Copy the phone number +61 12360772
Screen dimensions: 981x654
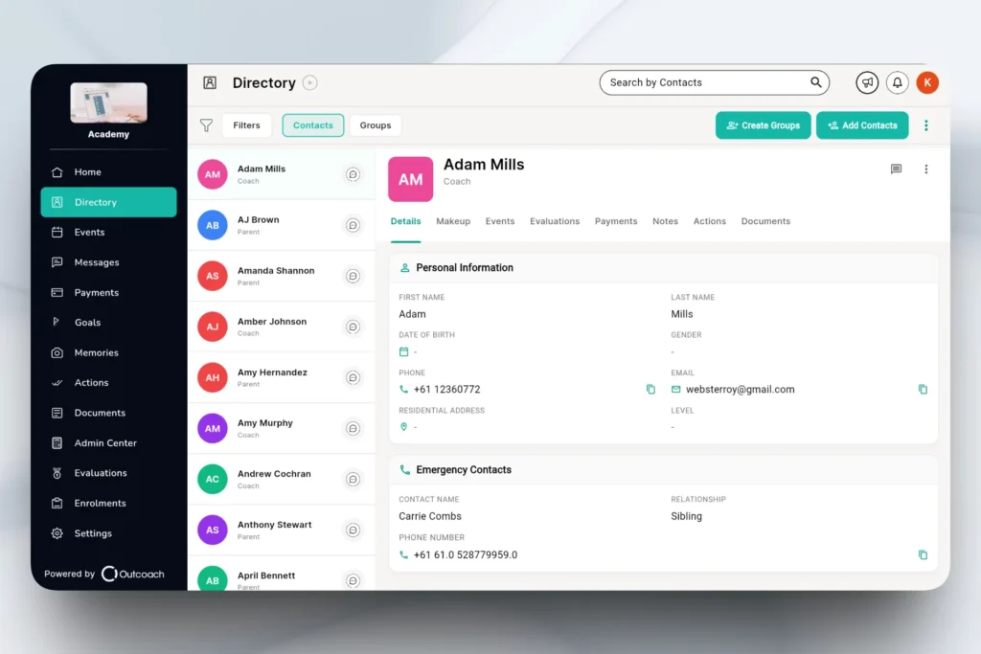[650, 389]
